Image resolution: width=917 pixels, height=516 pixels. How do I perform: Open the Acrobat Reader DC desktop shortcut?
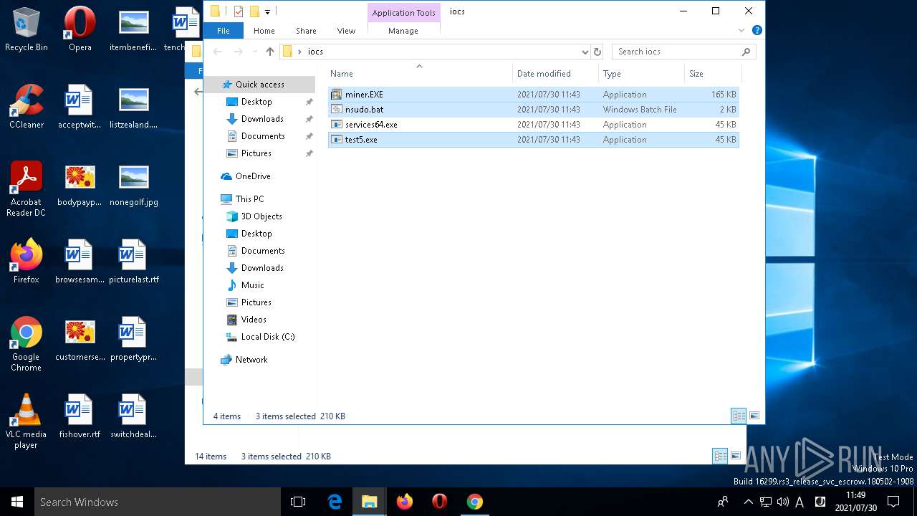[27, 188]
